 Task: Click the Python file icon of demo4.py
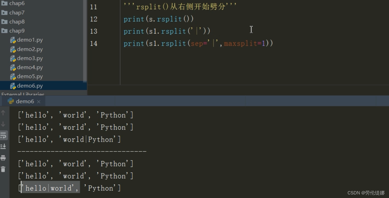13,68
